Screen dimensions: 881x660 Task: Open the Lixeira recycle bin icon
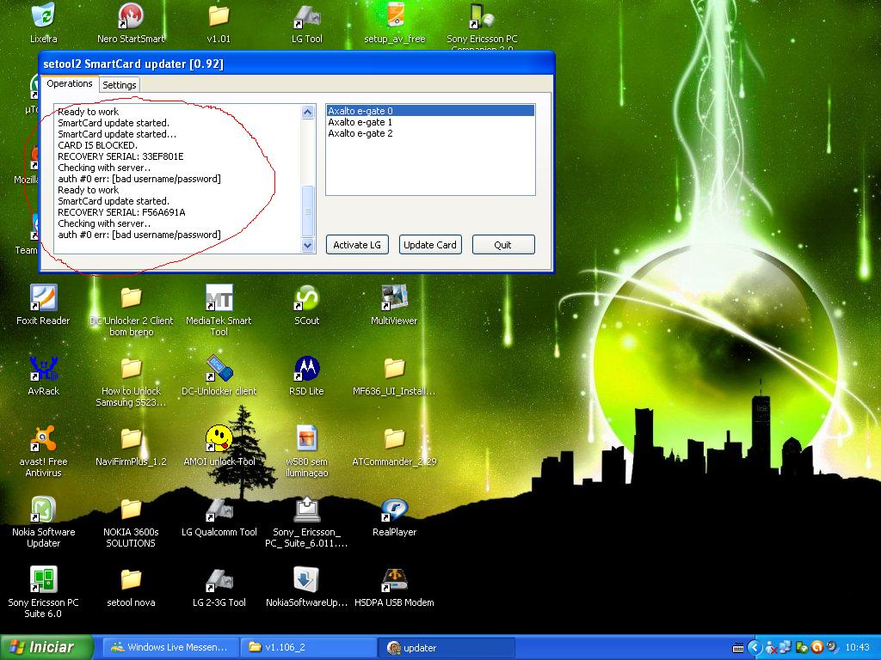(x=43, y=15)
